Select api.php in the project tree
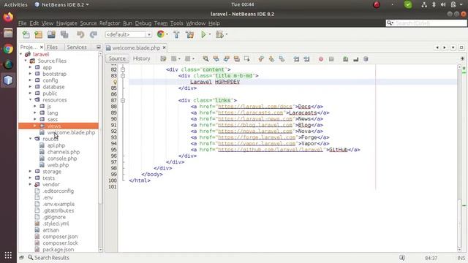The width and height of the screenshot is (468, 263). tap(56, 145)
